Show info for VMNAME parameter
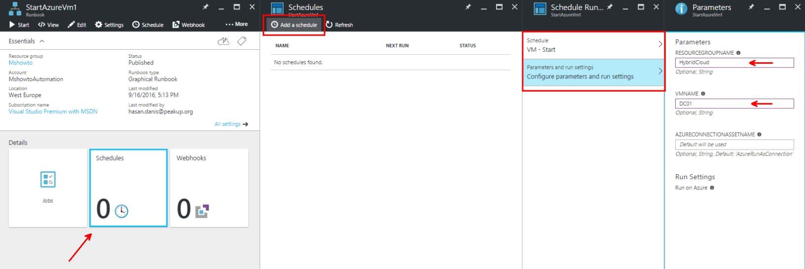The height and width of the screenshot is (269, 805). tap(703, 94)
